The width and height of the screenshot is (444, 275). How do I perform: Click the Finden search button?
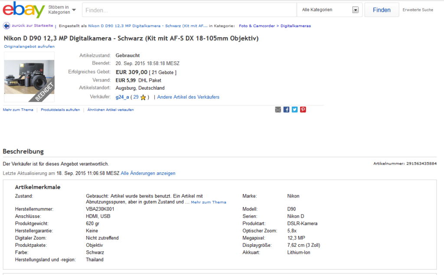point(381,10)
